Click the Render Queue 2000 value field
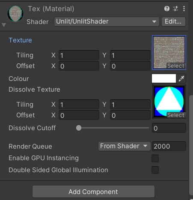Screen dimensions: 193x200 pyautogui.click(x=169, y=146)
